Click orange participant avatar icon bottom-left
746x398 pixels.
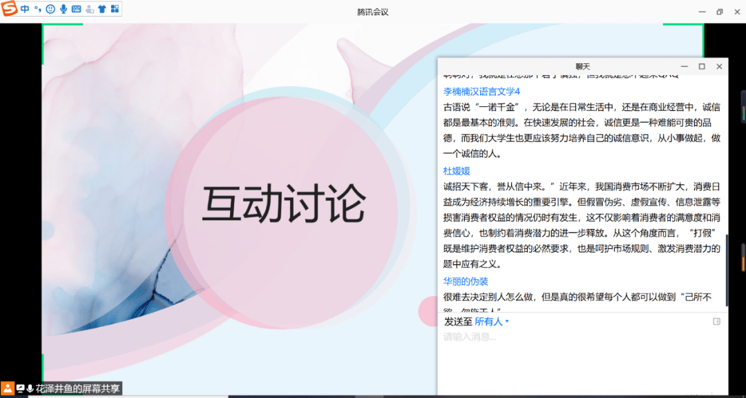coord(7,388)
